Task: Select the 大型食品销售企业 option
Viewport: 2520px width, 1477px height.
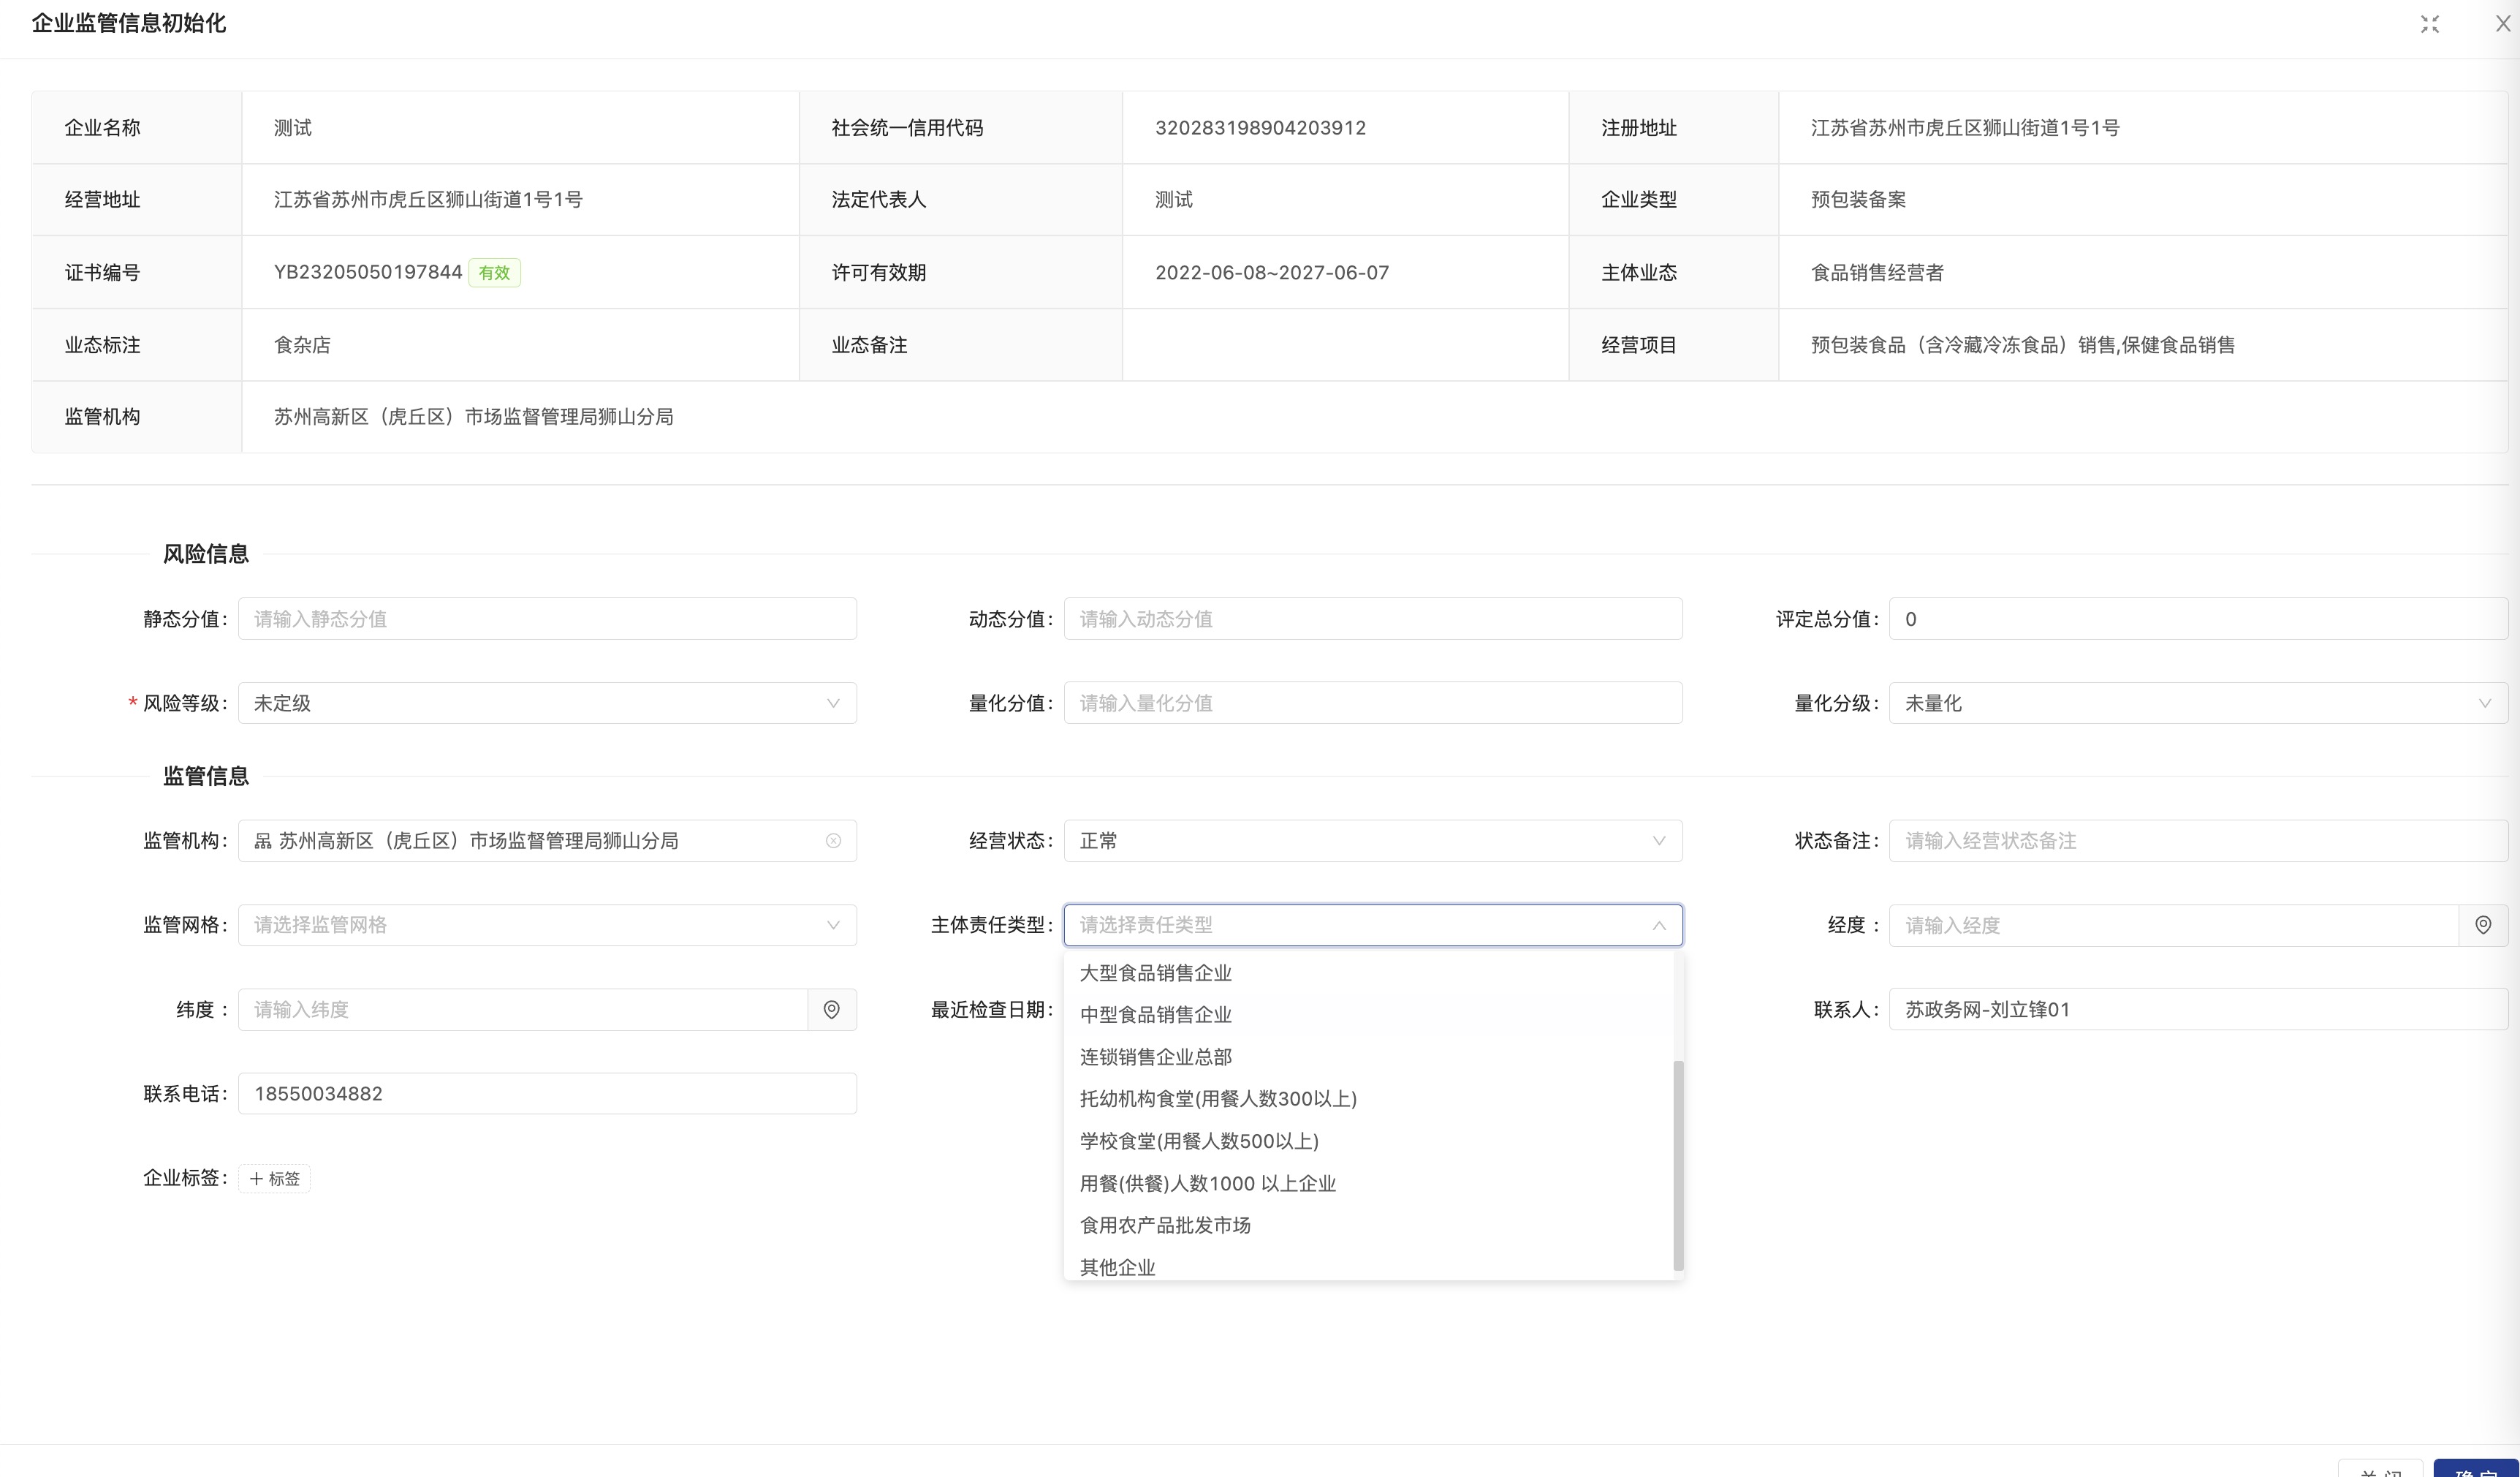Action: tap(1156, 972)
